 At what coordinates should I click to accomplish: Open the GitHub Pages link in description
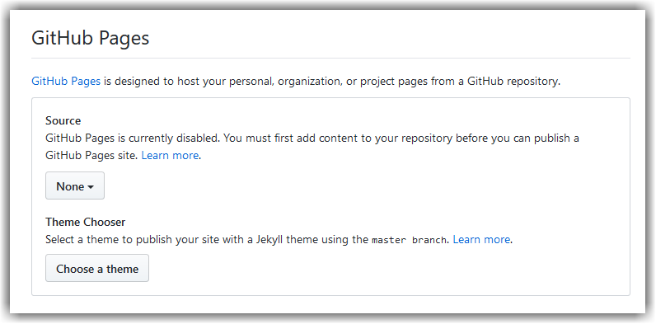pos(66,81)
